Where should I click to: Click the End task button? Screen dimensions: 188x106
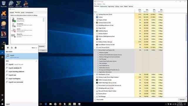(182, 100)
